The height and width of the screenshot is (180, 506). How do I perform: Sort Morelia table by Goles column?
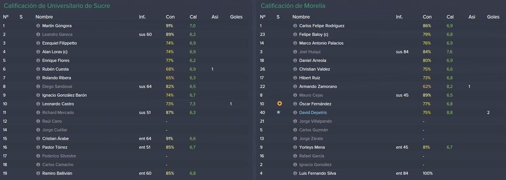[493, 17]
